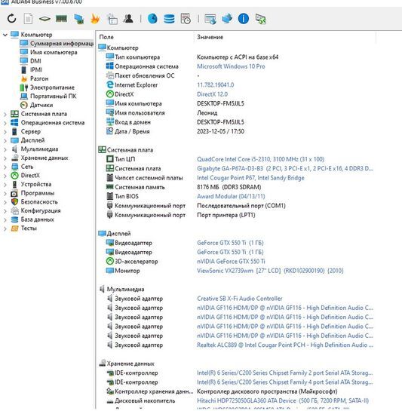Click the Refresh toolbar icon
This screenshot has height=411, width=402.
tap(11, 19)
